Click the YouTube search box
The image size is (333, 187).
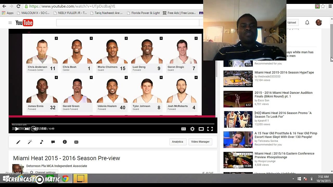[x=127, y=23]
